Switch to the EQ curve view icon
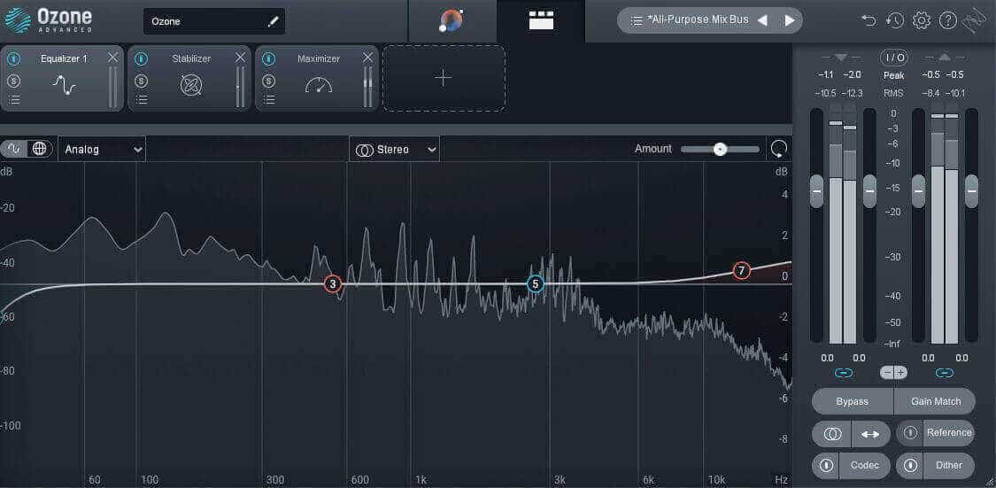 point(15,149)
